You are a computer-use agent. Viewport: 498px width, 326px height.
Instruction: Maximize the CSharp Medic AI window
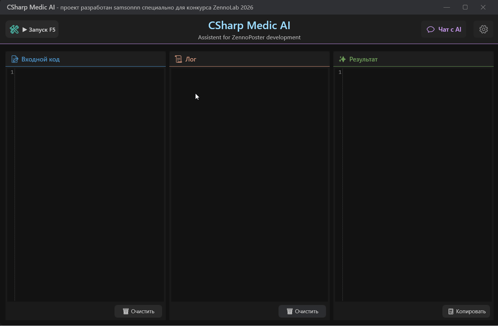point(465,7)
